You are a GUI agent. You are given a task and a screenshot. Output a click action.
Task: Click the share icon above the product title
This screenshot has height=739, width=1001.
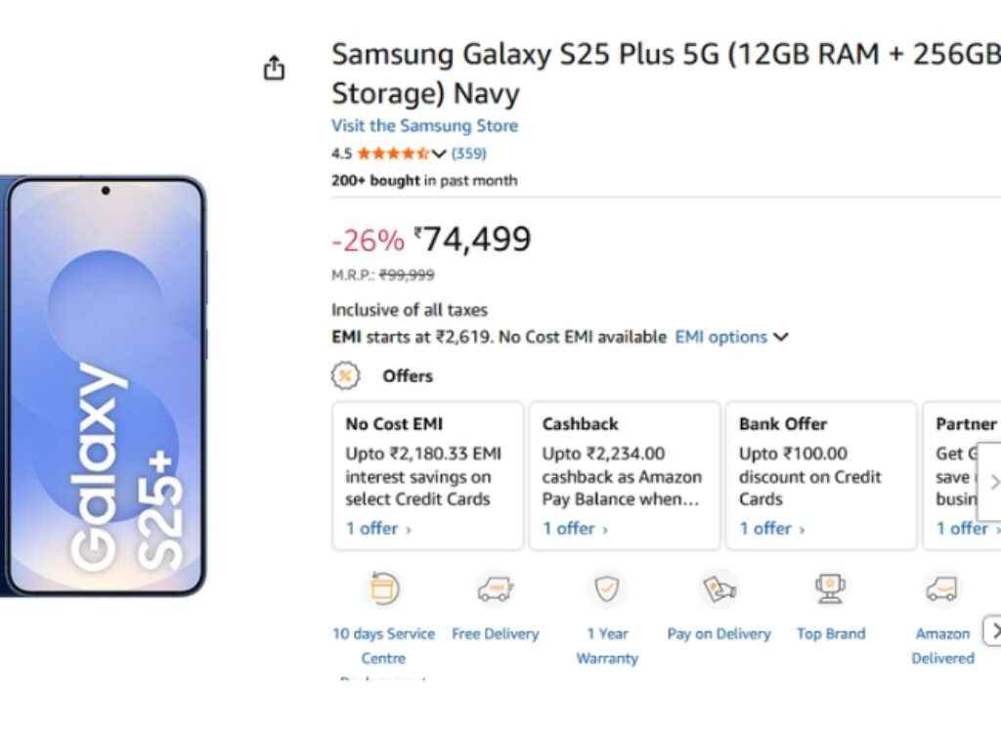coord(275,66)
